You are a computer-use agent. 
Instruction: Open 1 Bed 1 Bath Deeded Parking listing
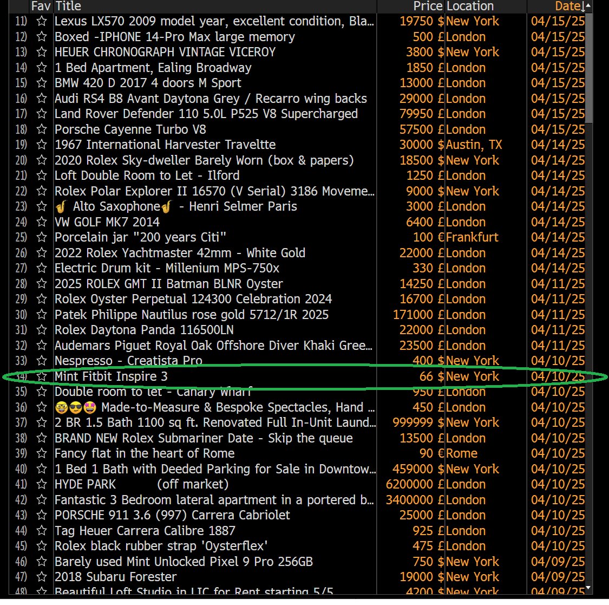(215, 469)
